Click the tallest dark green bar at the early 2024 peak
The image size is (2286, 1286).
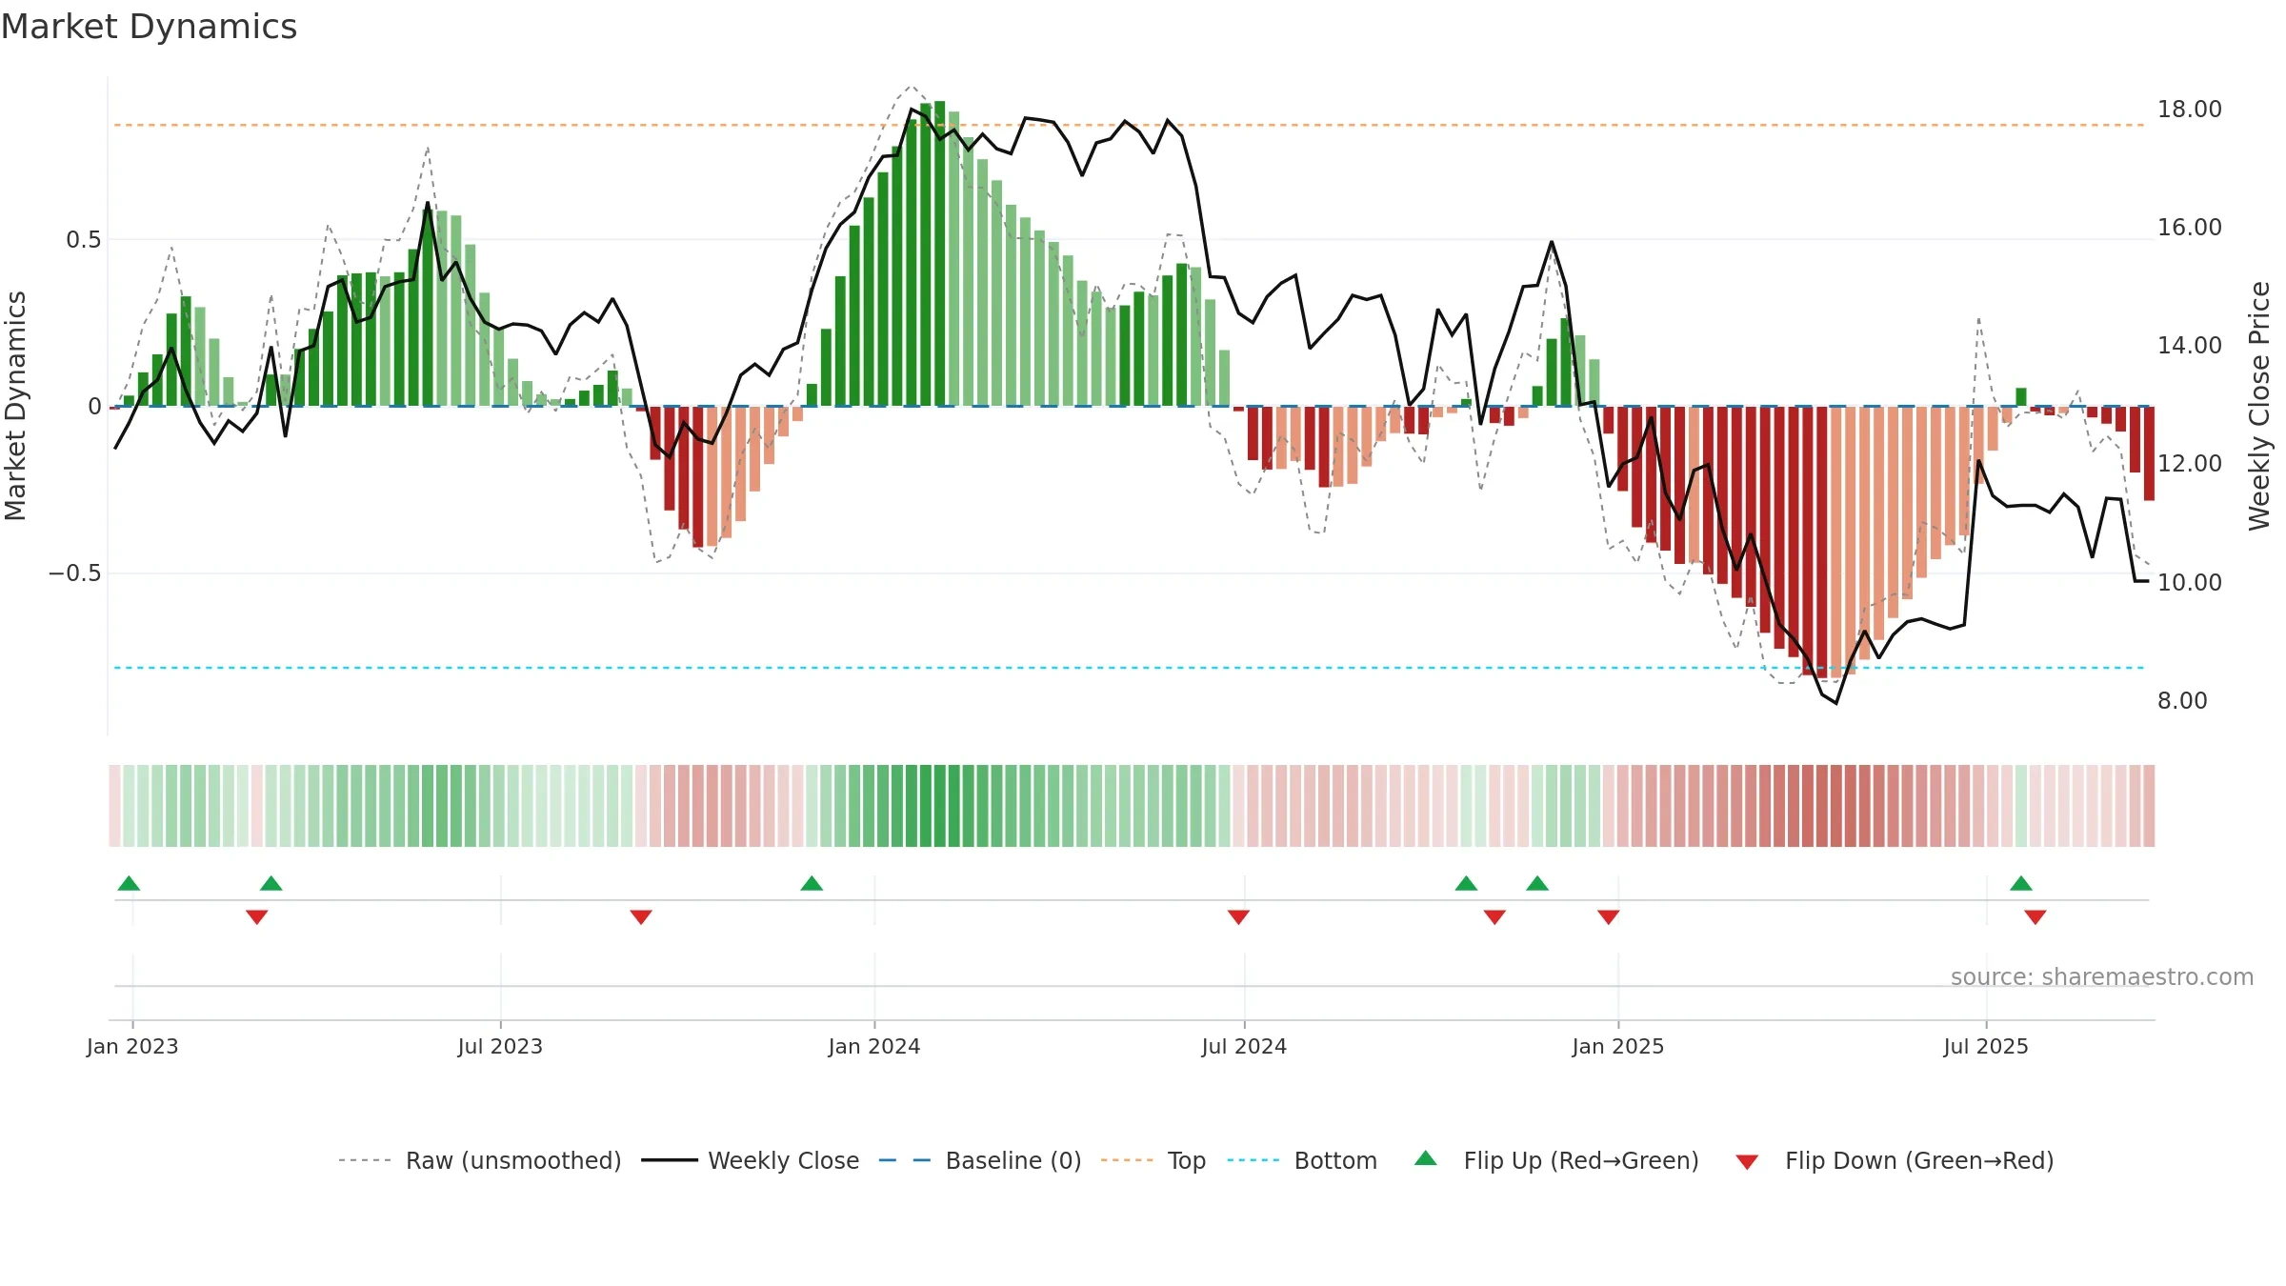tap(940, 253)
